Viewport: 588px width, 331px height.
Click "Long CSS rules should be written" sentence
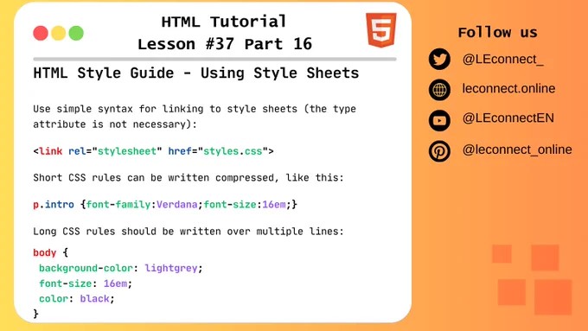coord(189,232)
